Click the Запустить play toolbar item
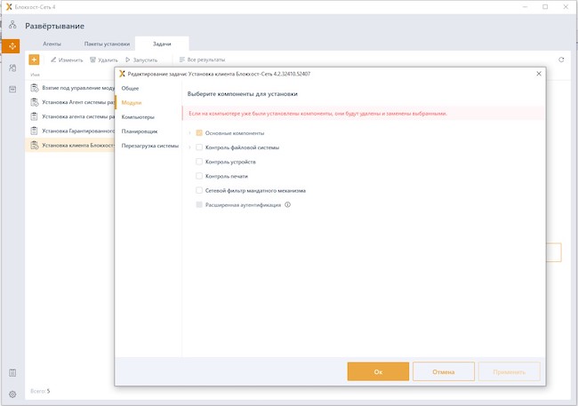This screenshot has width=578, height=406. tap(141, 60)
